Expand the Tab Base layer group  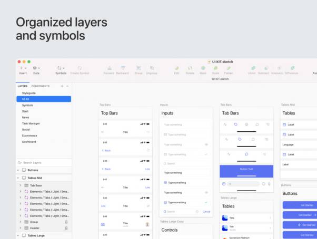pyautogui.click(x=20, y=185)
